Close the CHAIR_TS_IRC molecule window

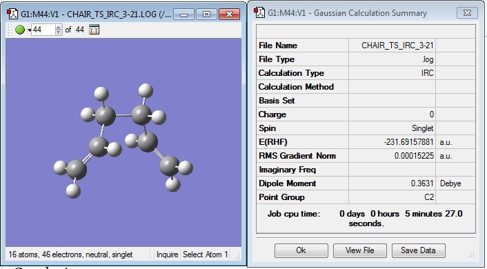pos(229,14)
